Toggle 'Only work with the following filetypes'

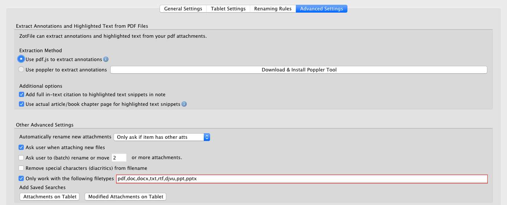(22, 178)
